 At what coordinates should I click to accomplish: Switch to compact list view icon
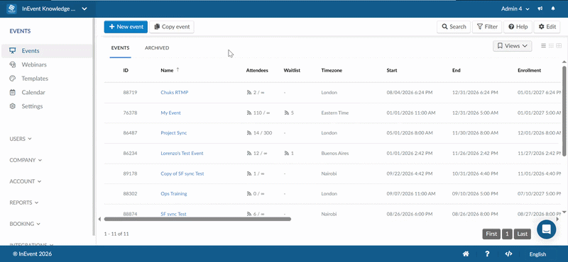pyautogui.click(x=543, y=46)
